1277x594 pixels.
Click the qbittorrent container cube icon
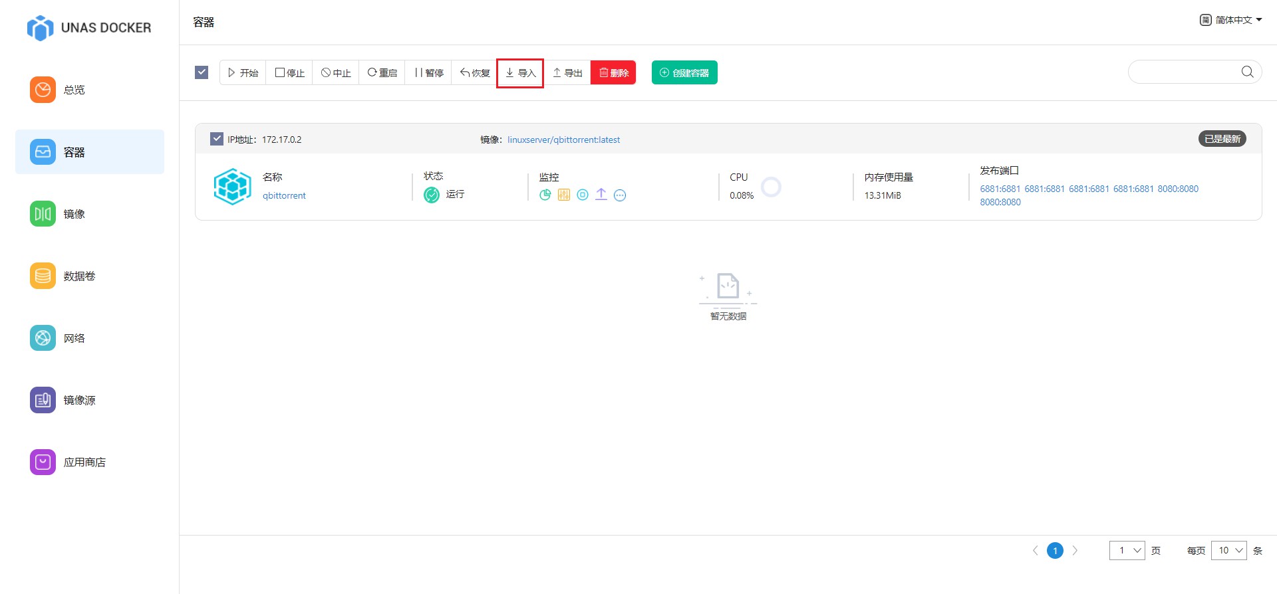point(232,187)
